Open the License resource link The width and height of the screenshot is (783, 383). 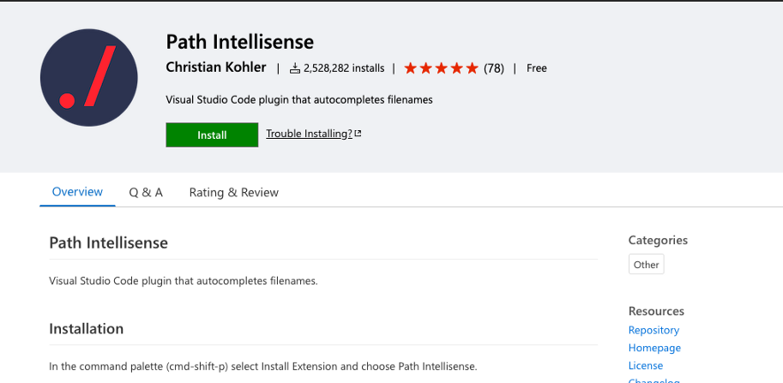coord(646,366)
